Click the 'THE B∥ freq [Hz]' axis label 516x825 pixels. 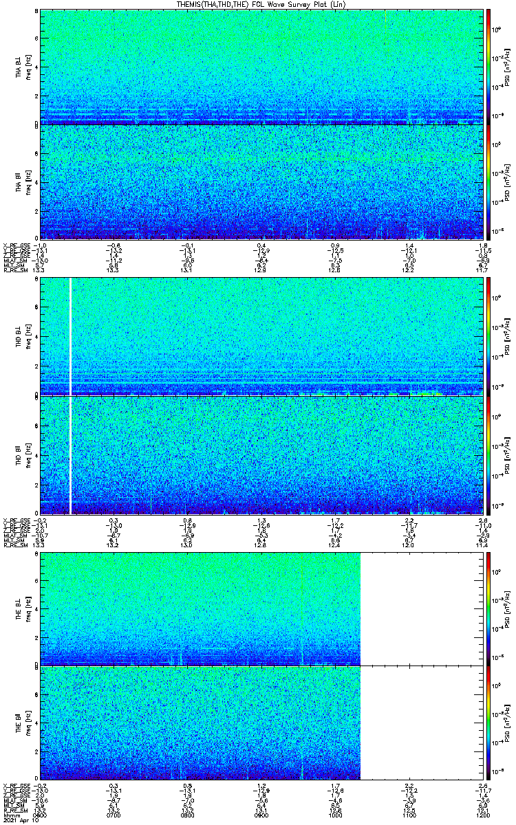[x=23, y=723]
